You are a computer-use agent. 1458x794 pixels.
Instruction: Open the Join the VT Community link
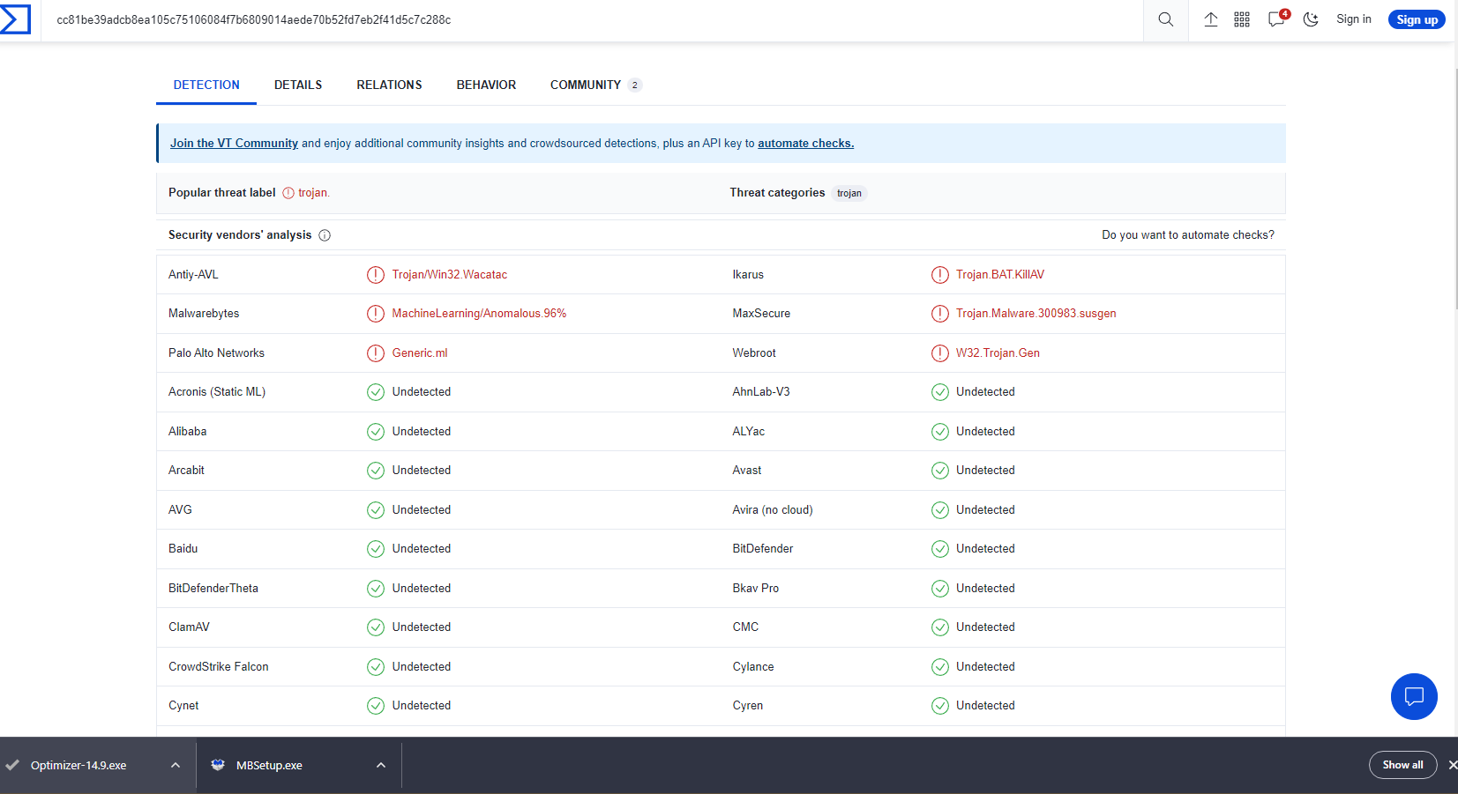[x=234, y=143]
